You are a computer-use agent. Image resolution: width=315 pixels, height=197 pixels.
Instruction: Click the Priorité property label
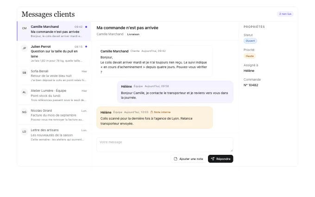[x=249, y=50]
